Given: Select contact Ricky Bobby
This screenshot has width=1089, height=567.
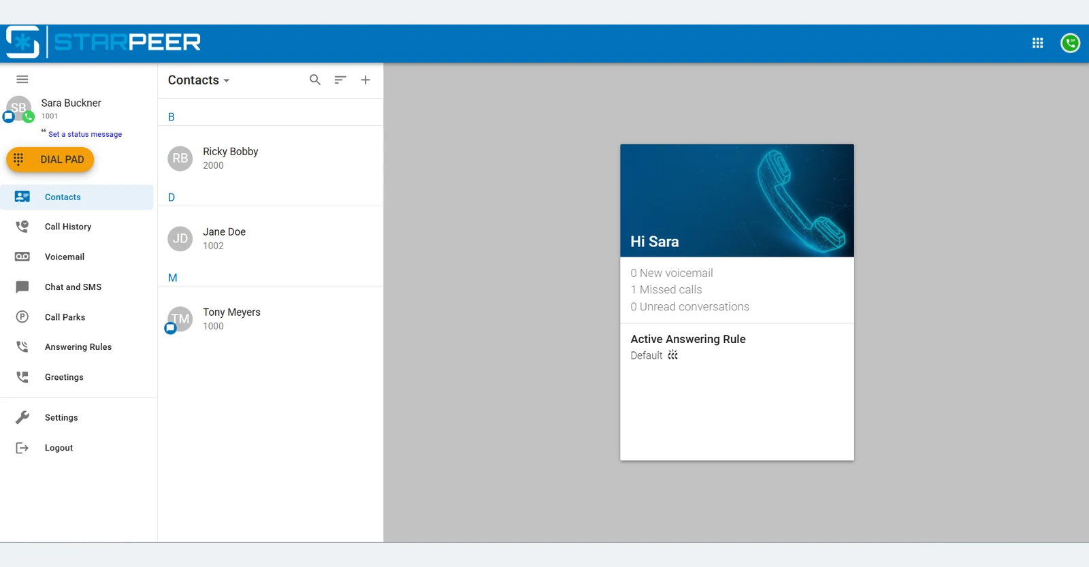Looking at the screenshot, I should [270, 158].
